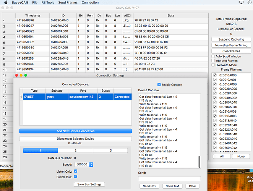
Task: Open the Connection menu
Action: [x=90, y=2]
